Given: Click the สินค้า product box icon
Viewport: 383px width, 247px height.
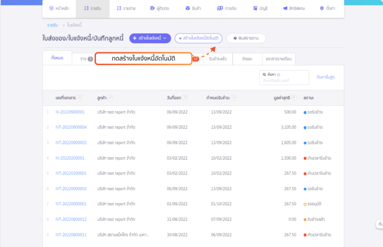Looking at the screenshot, I should [x=187, y=8].
